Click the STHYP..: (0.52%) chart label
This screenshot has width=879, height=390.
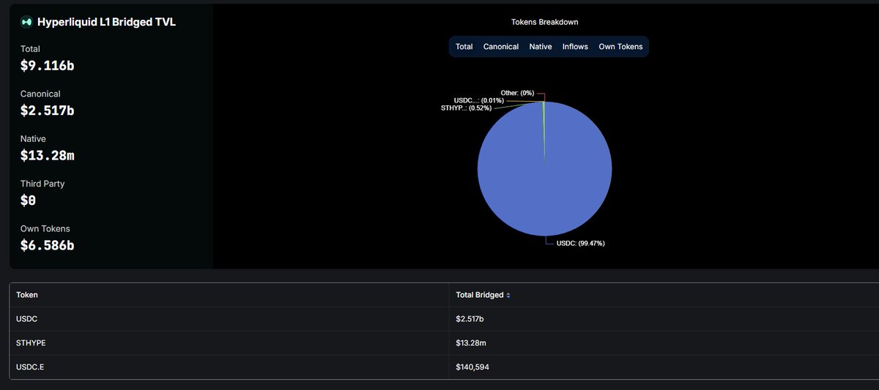click(x=467, y=108)
